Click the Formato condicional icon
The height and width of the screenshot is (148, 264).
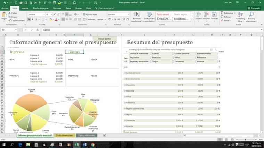coord(137,15)
